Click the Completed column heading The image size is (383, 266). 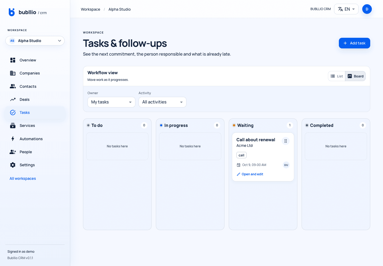322,125
